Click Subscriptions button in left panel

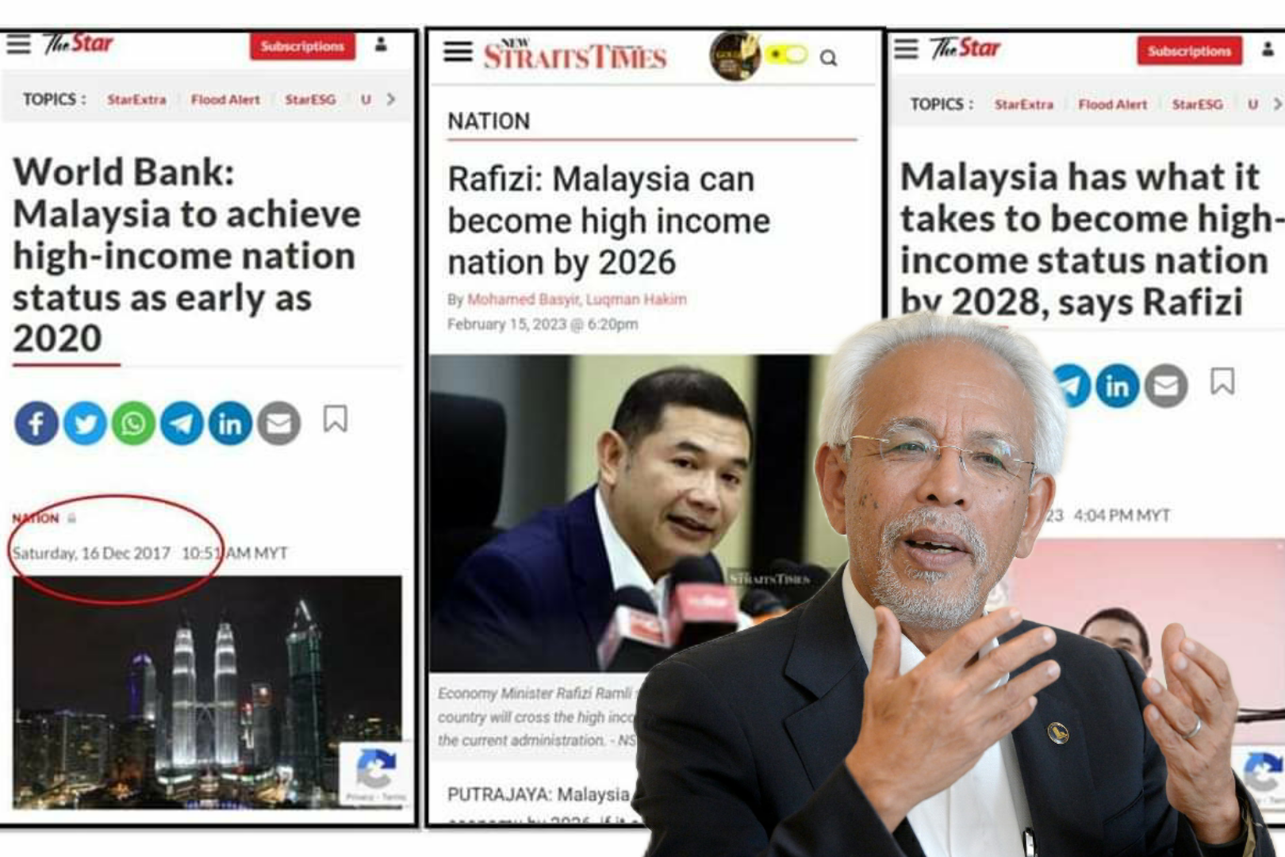(302, 46)
